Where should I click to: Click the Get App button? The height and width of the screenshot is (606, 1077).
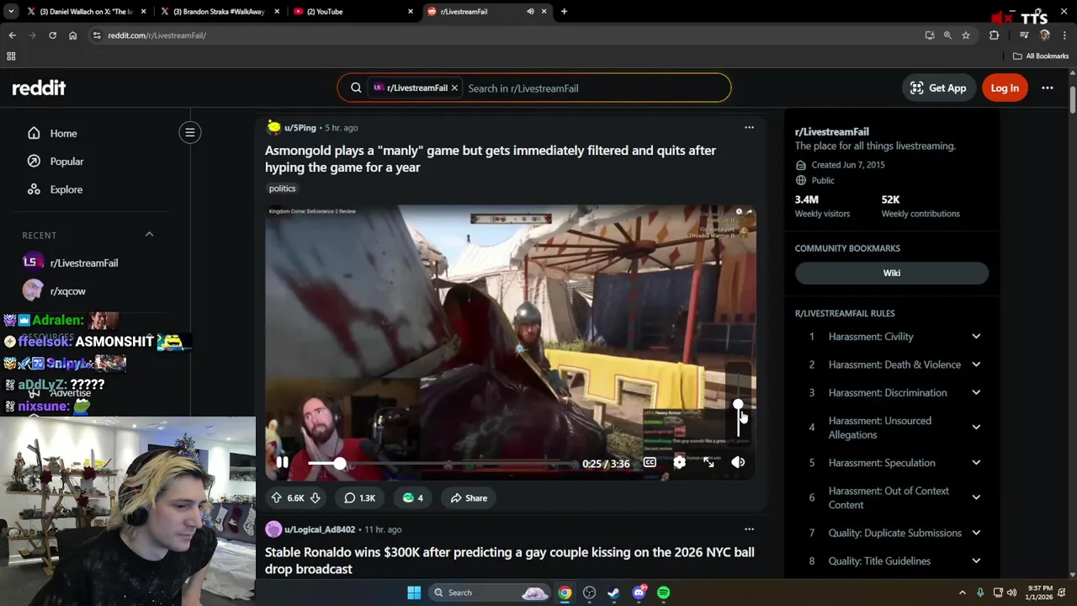coord(938,88)
